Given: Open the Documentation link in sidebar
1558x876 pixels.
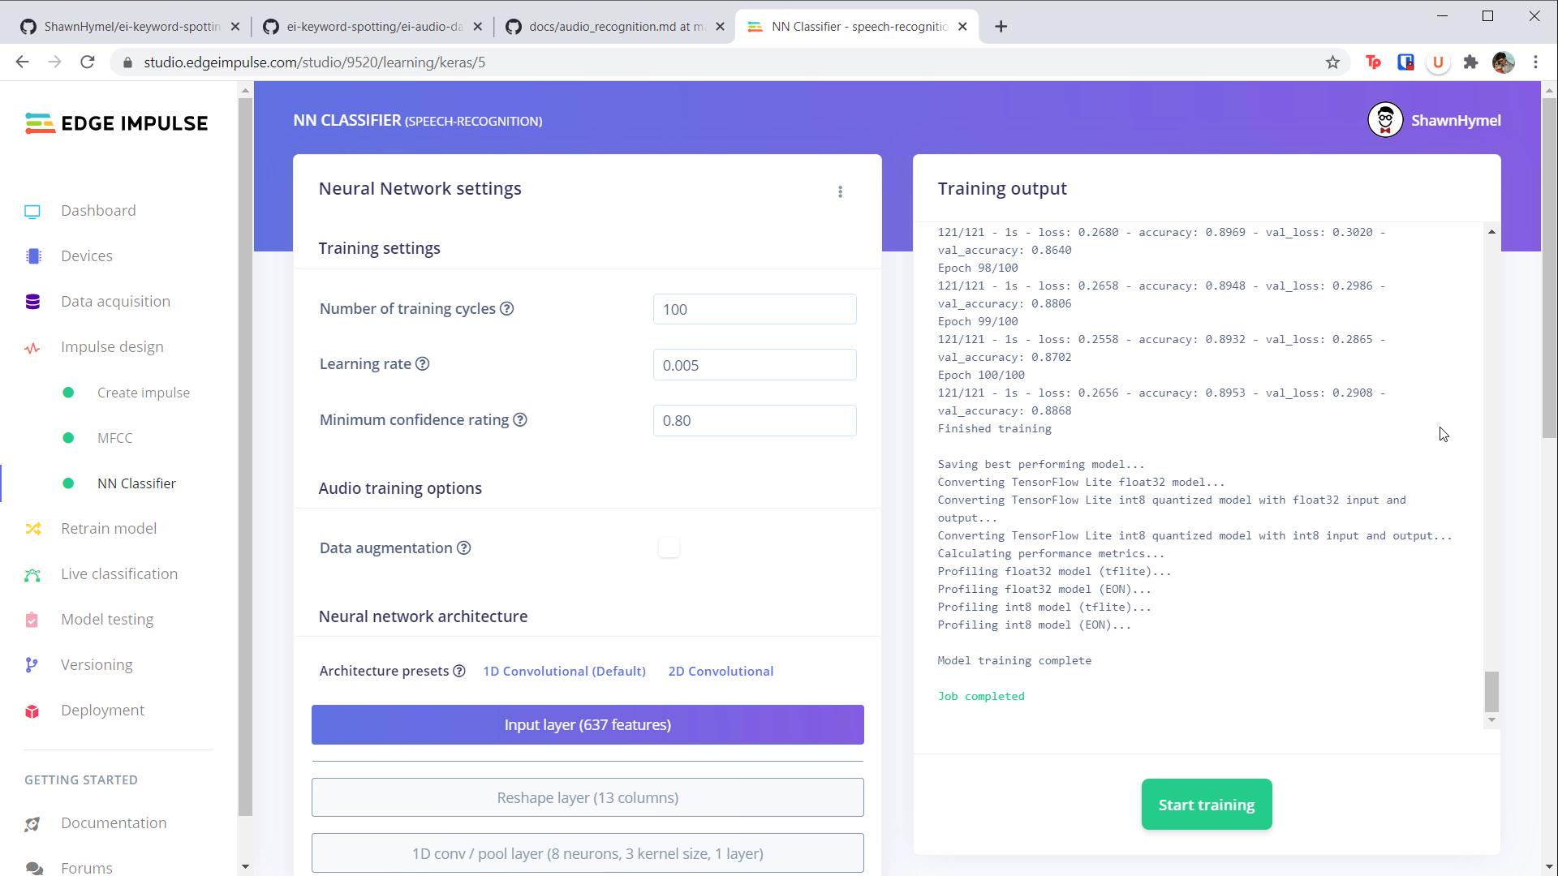Looking at the screenshot, I should 114,822.
